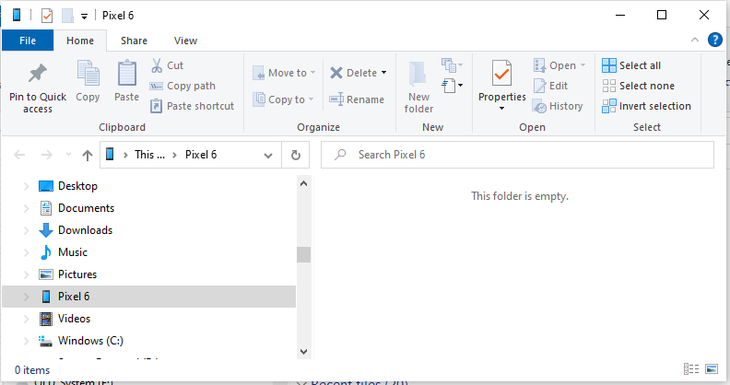The width and height of the screenshot is (730, 385).
Task: Click the Forward navigation arrow
Action: 47,155
